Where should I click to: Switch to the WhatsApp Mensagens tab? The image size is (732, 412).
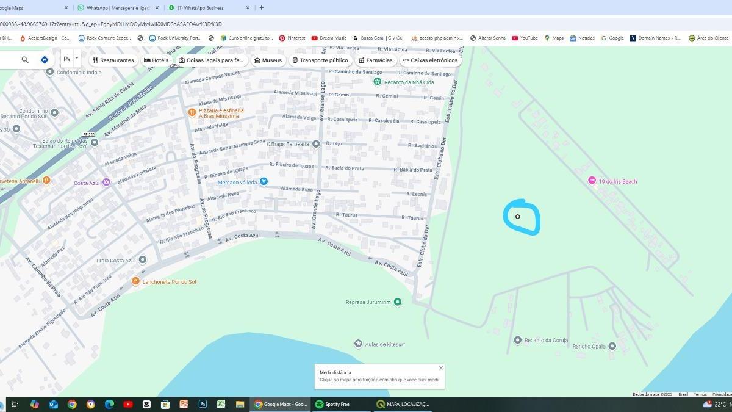pos(117,8)
